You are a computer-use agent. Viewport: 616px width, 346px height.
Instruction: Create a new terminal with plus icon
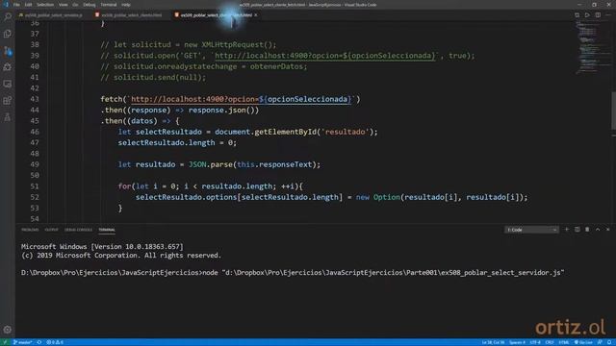pos(567,230)
